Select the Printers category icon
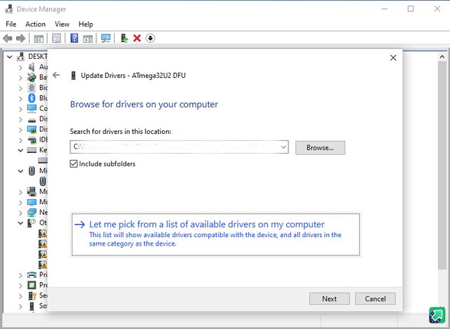Screen dimensions: 450x329 click(32, 274)
